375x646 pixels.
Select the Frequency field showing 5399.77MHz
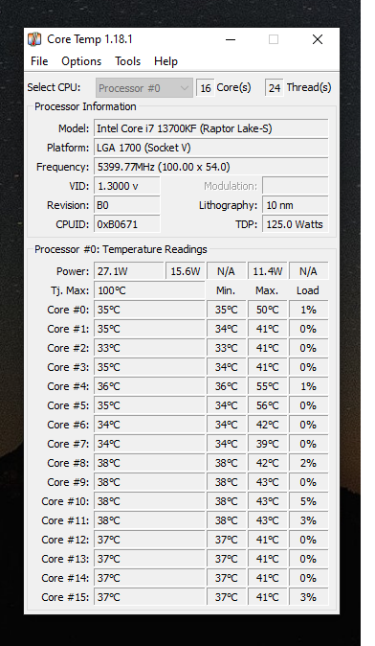tap(210, 167)
